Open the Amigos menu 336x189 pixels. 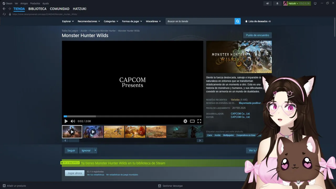tap(24, 3)
